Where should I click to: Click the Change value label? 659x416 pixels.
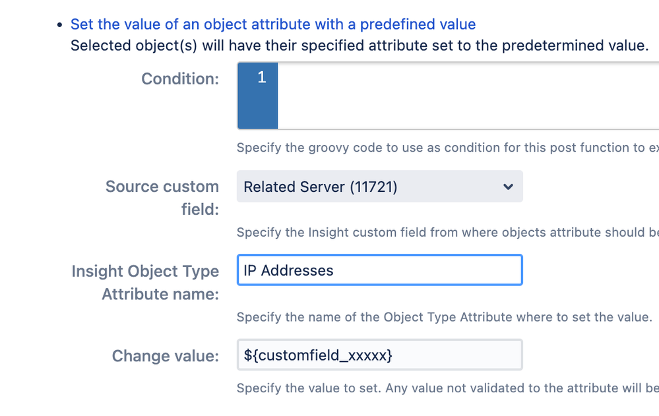pyautogui.click(x=165, y=356)
